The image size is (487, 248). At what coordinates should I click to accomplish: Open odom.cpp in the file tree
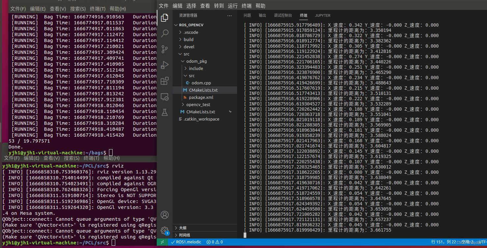[x=201, y=83]
